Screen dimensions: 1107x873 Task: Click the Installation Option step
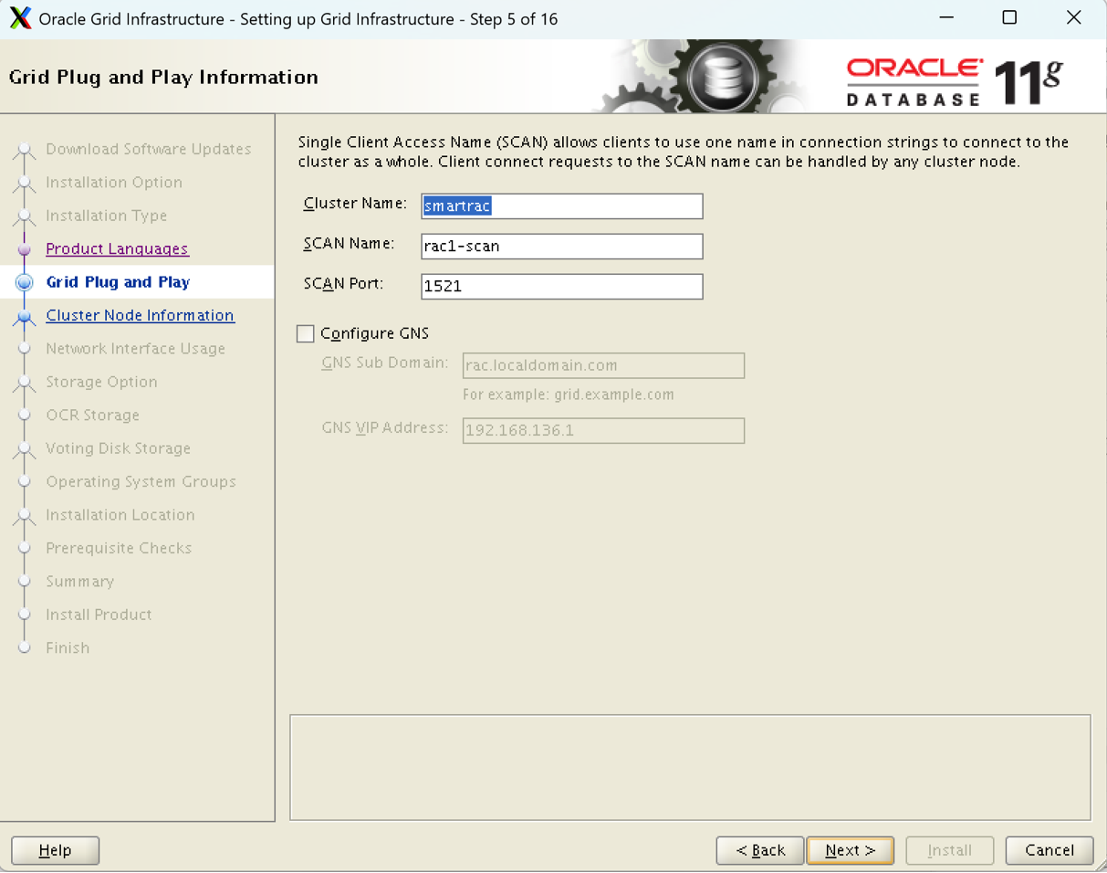(x=114, y=183)
